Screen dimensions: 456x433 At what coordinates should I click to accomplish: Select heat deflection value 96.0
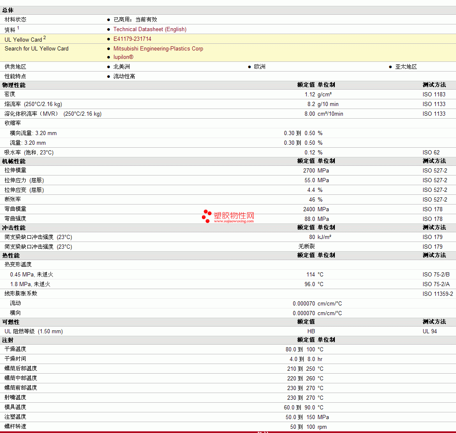tap(310, 284)
